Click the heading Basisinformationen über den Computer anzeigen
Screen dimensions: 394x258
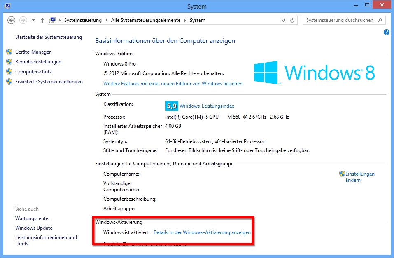point(165,41)
